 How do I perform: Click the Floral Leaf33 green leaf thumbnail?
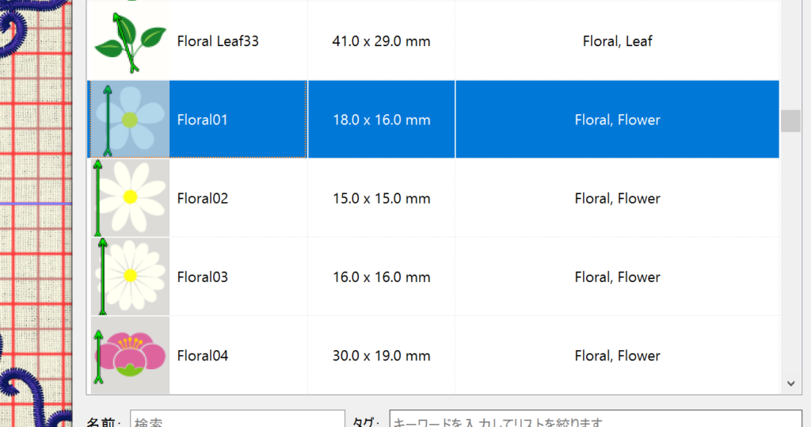tap(129, 41)
